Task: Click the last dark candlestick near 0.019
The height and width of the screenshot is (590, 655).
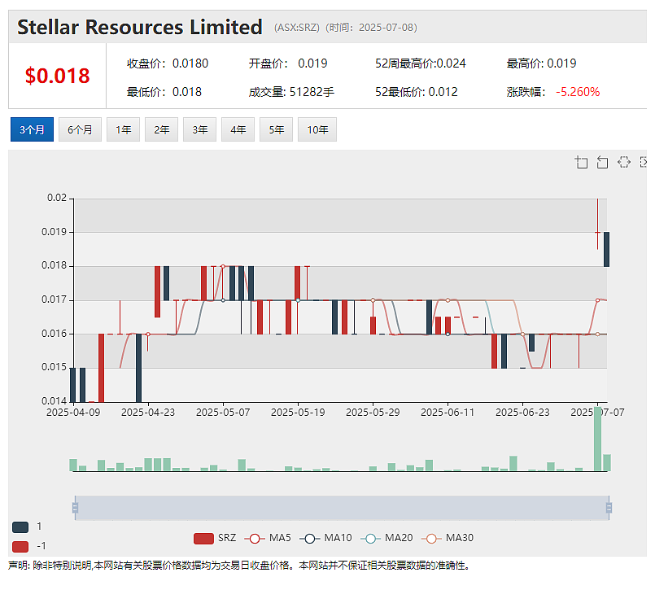Action: 606,249
